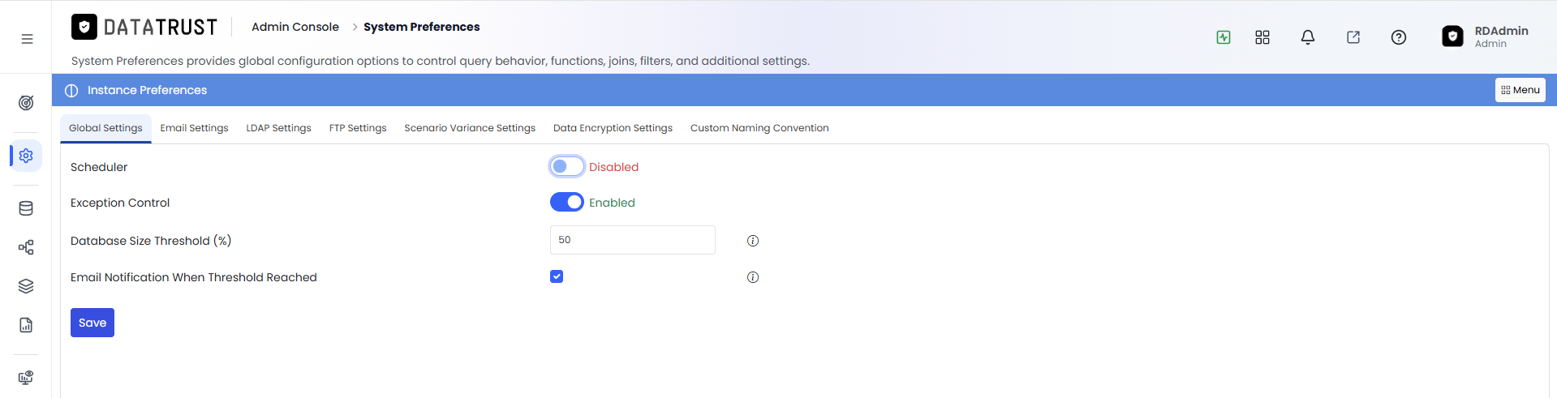The width and height of the screenshot is (1557, 398).
Task: Open the Custom Naming Convention tab
Action: tap(759, 128)
